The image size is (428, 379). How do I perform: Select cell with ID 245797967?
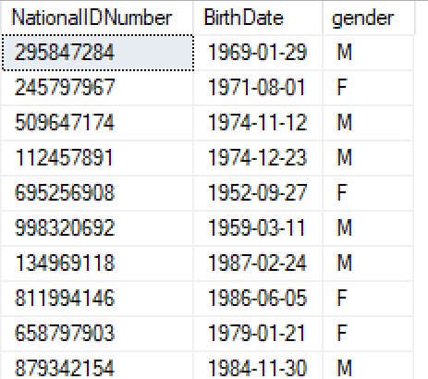(x=97, y=88)
